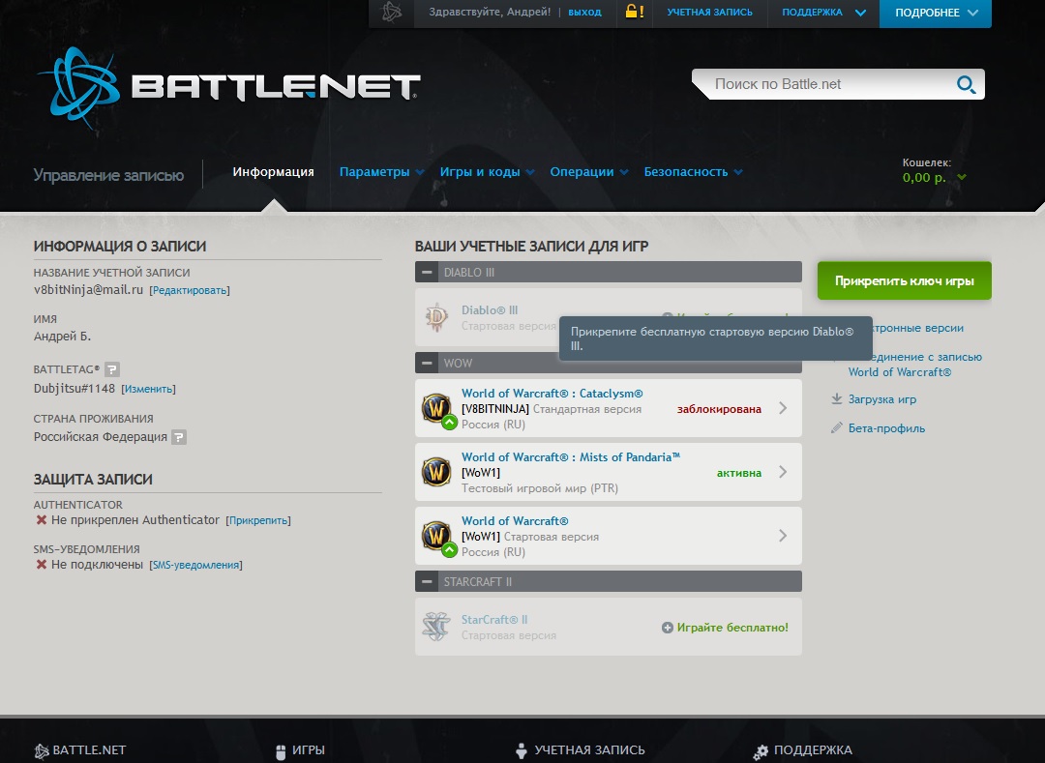Open Mists of Pandaria account details chevron
The width and height of the screenshot is (1045, 763).
coord(783,472)
